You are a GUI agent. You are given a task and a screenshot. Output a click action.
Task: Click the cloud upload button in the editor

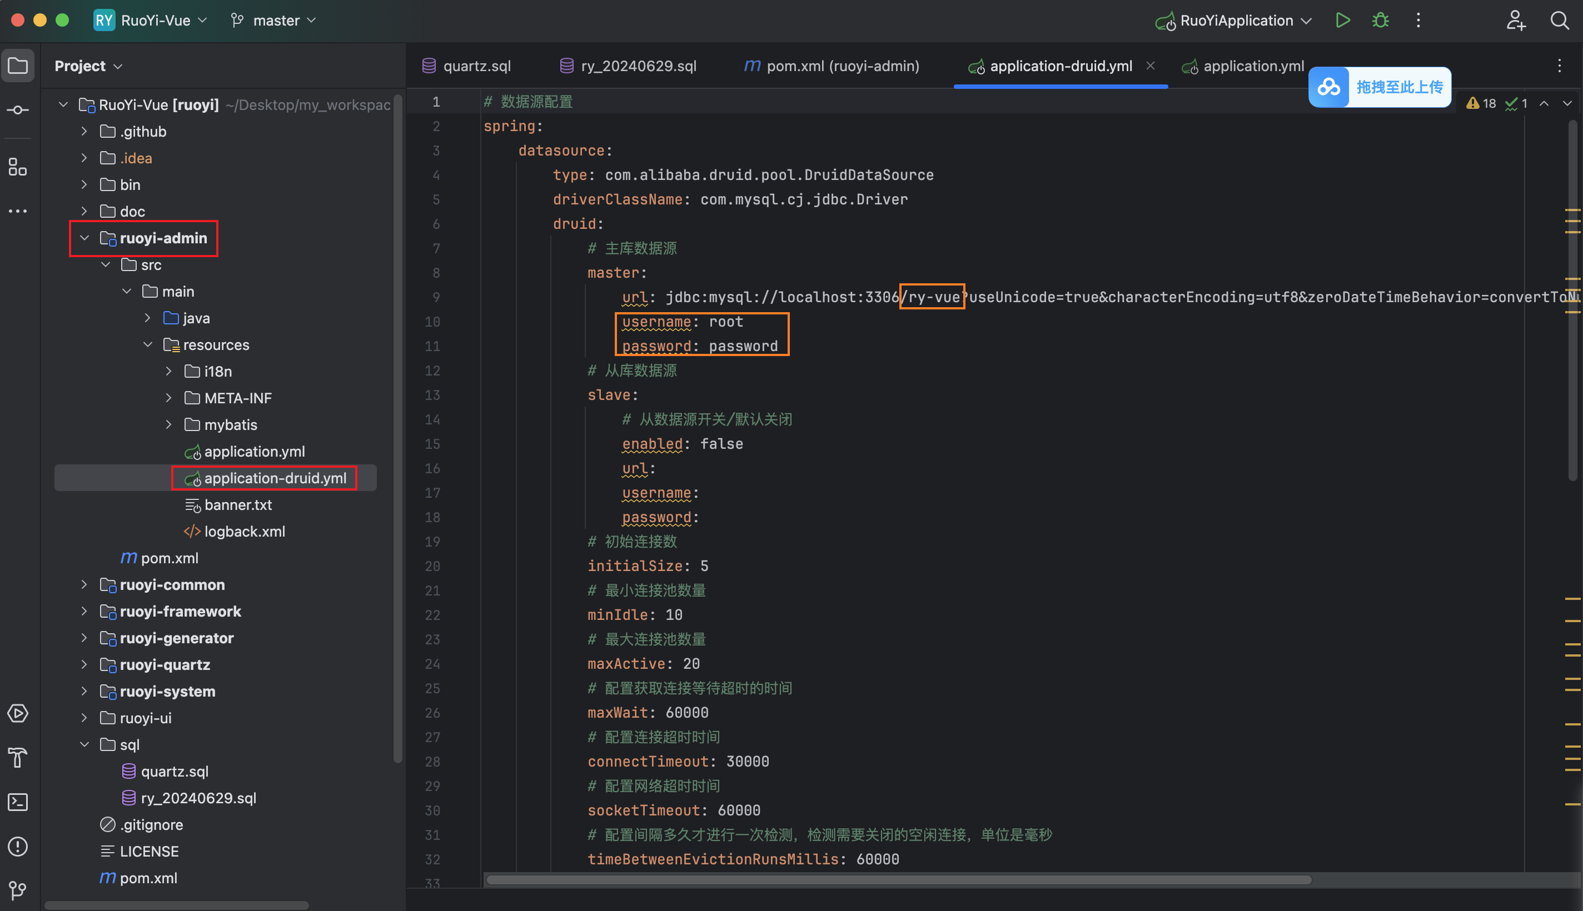coord(1379,87)
